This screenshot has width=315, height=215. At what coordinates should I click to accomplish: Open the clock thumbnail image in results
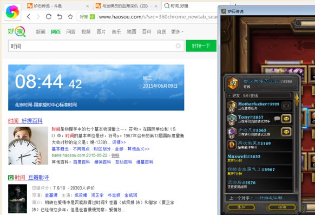pos(28,146)
